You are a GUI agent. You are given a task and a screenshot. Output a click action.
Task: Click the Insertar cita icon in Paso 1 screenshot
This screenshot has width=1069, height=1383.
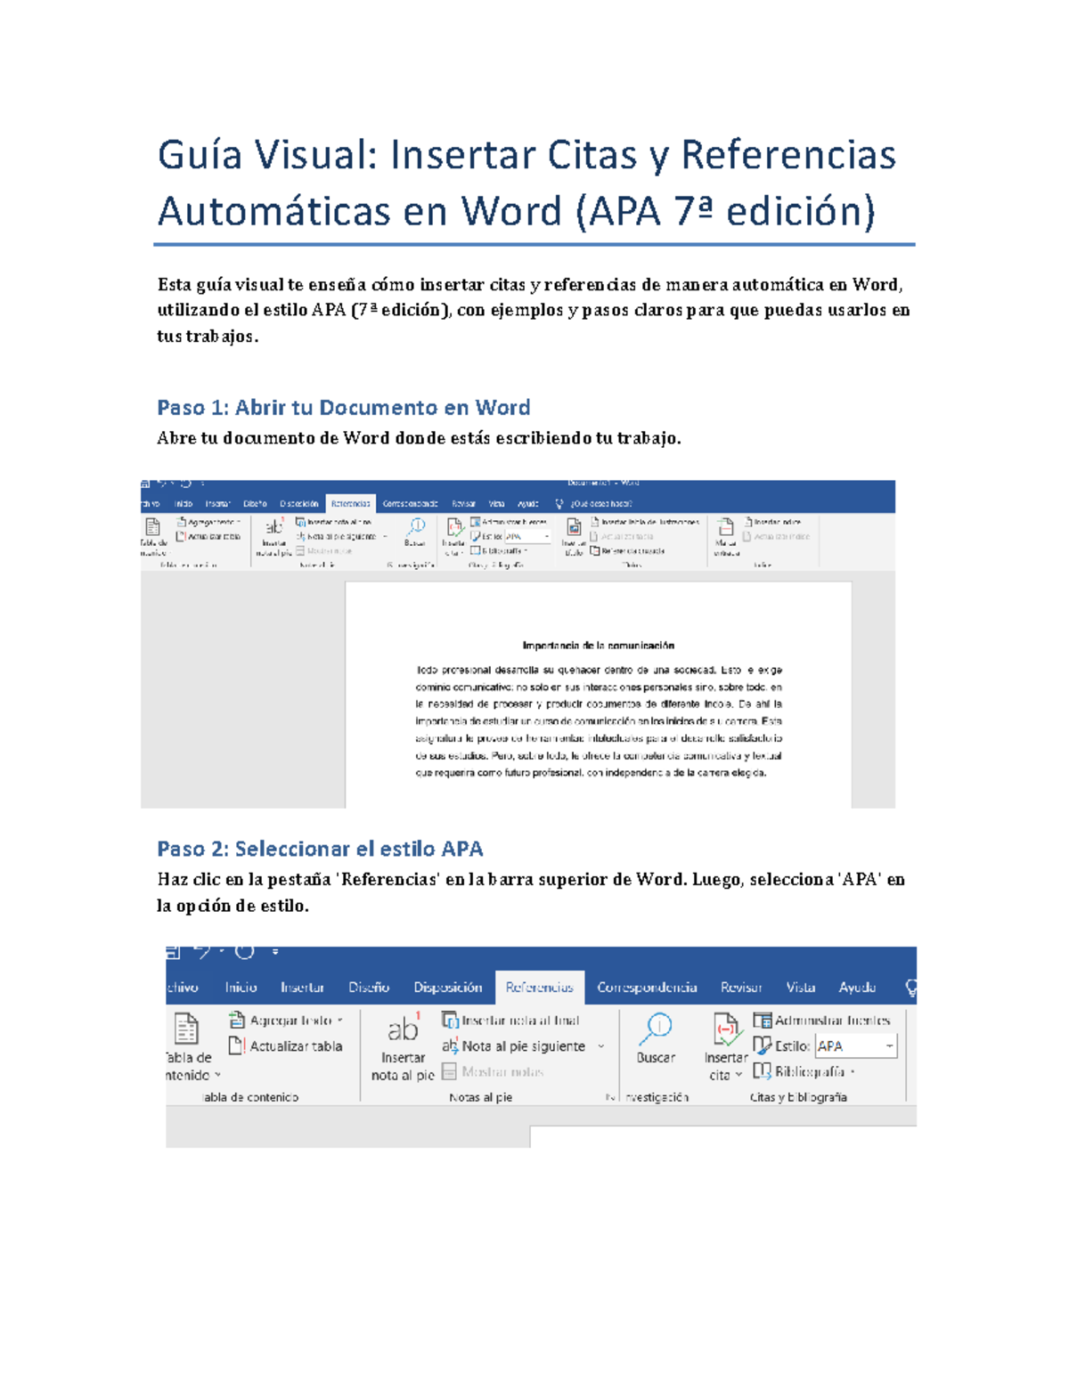tap(454, 527)
